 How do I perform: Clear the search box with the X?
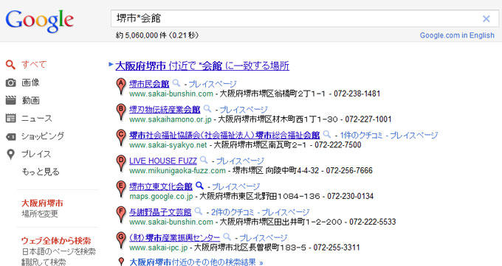coord(486,19)
